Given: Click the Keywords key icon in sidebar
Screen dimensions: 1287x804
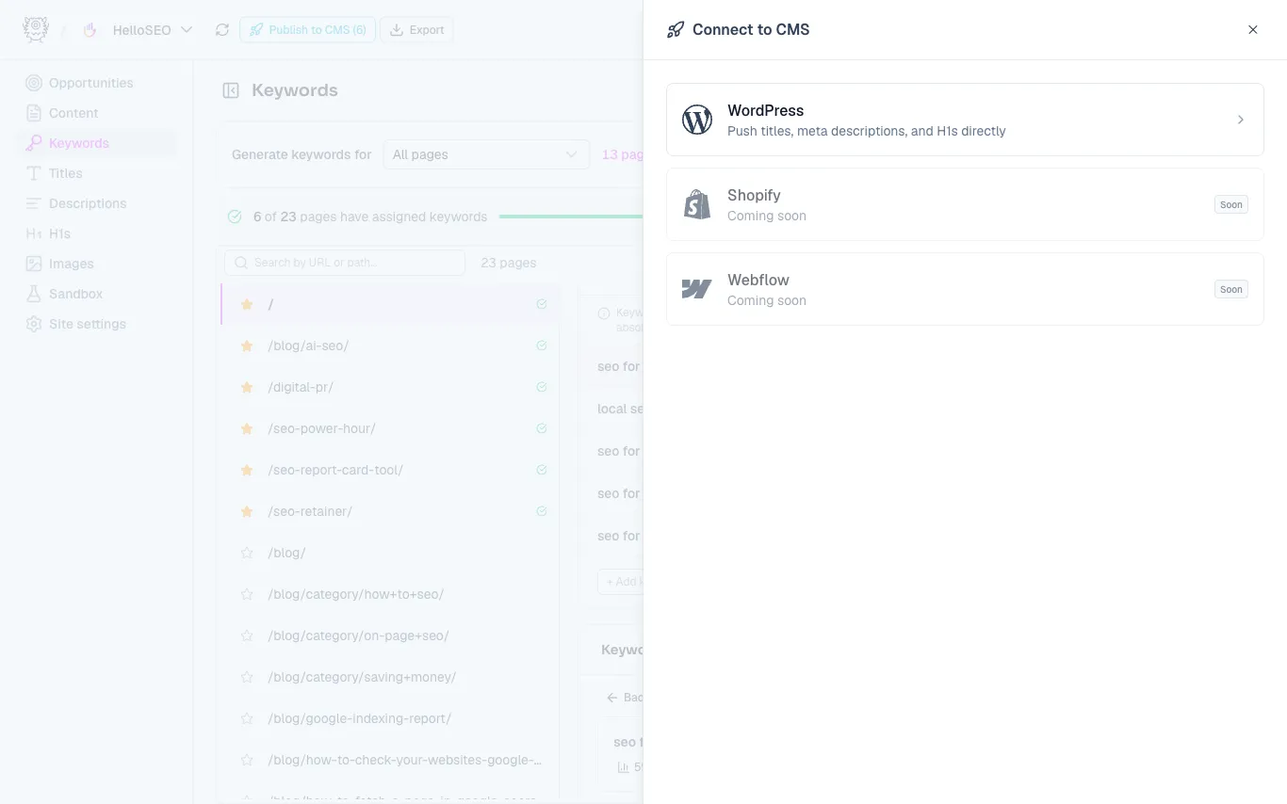Looking at the screenshot, I should click(34, 143).
